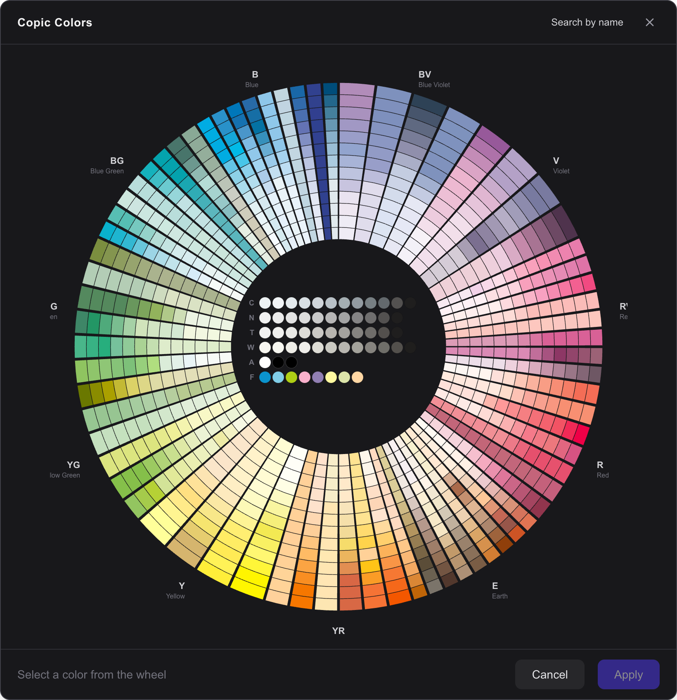The width and height of the screenshot is (677, 700).
Task: Close the Copic Colors dialog
Action: click(x=650, y=22)
